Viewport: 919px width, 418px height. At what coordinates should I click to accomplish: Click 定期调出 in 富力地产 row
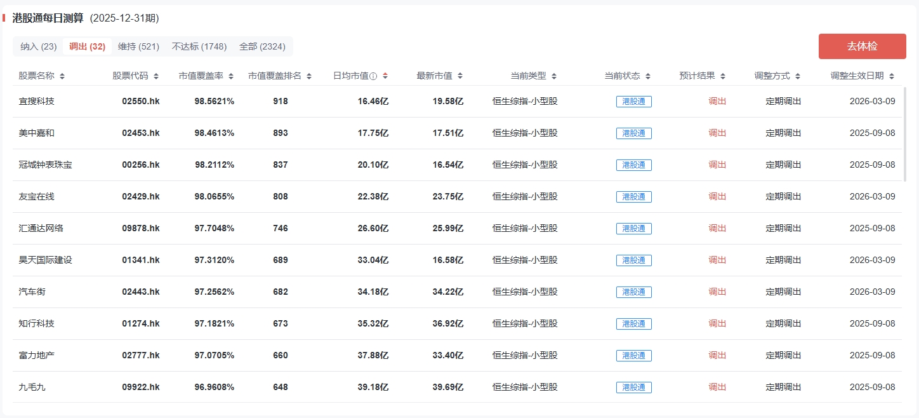(783, 355)
